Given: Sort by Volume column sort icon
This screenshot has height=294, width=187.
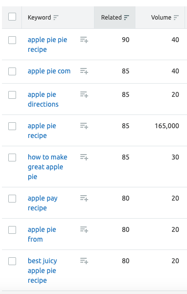Looking at the screenshot, I should click(x=176, y=18).
